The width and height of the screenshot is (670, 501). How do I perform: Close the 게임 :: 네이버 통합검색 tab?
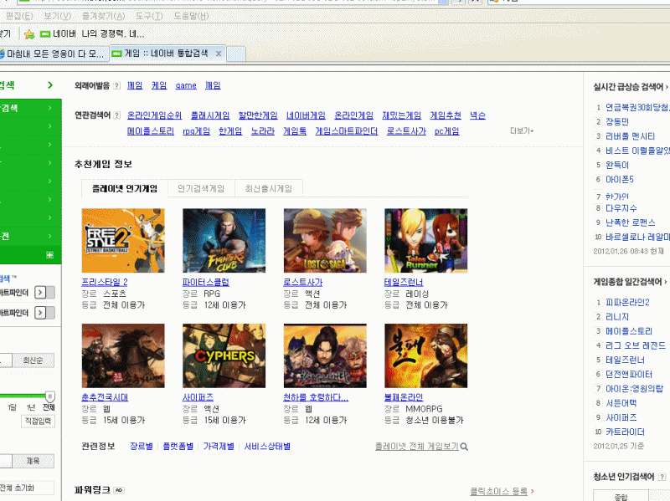(x=219, y=54)
